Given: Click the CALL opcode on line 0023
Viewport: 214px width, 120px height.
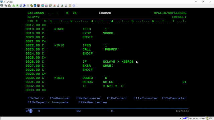Looking at the screenshot, I should 87,50.
